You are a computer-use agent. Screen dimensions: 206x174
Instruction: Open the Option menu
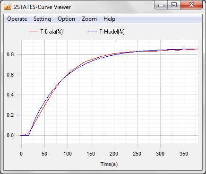[66, 19]
